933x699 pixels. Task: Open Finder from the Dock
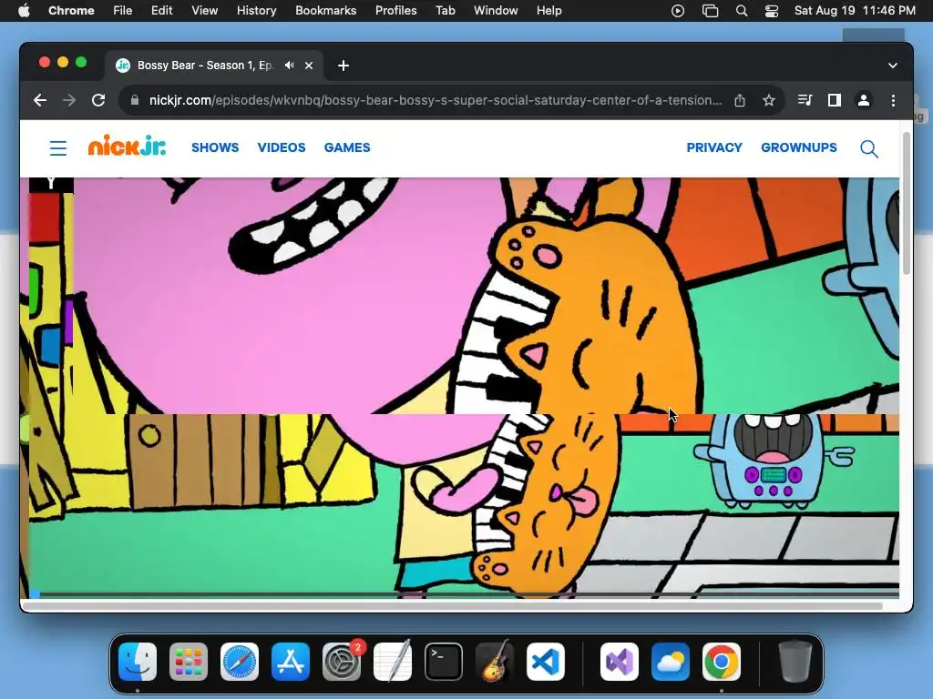click(138, 662)
